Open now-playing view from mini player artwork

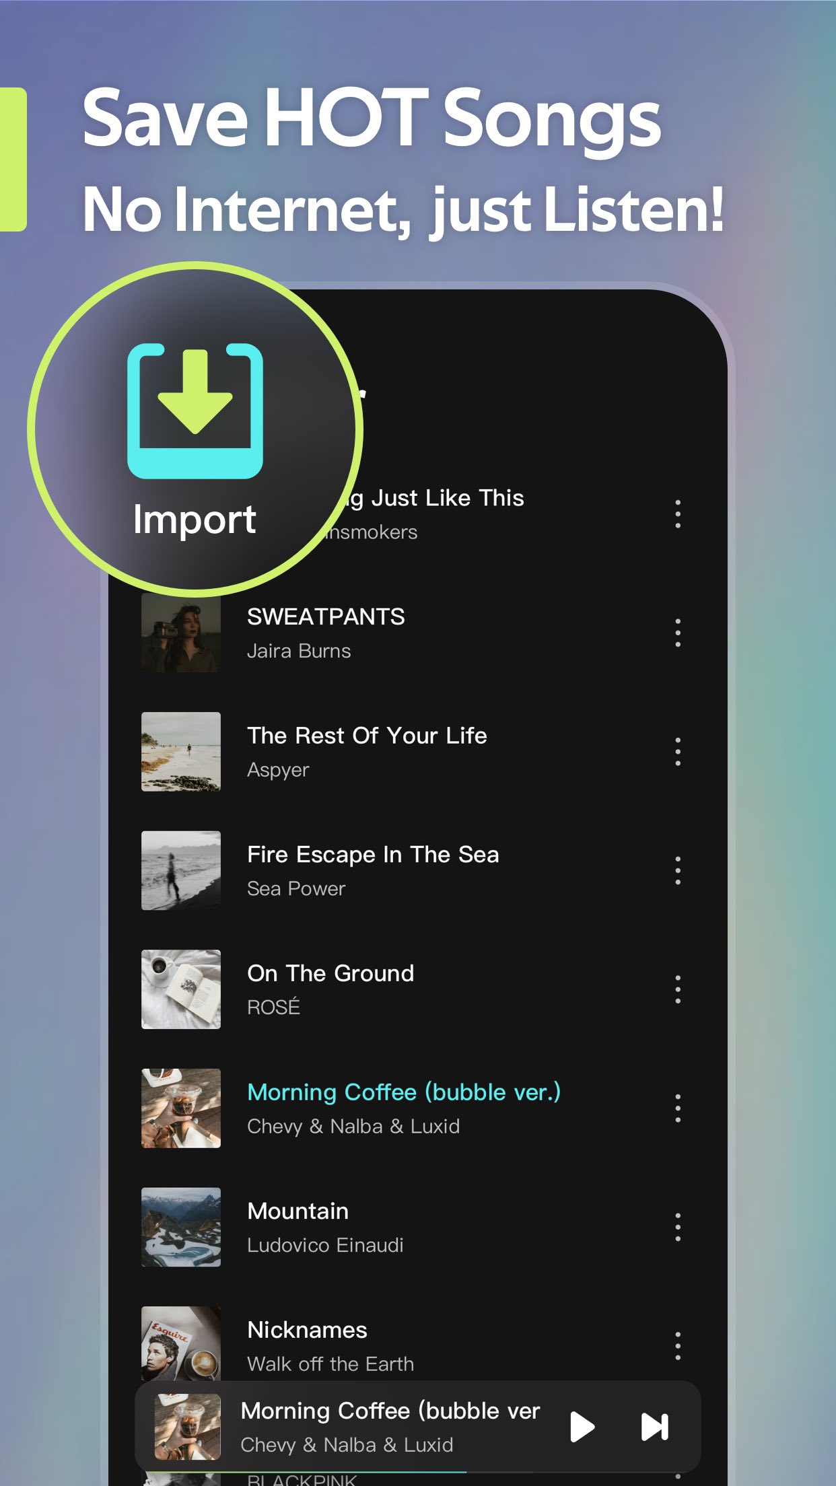(188, 1427)
